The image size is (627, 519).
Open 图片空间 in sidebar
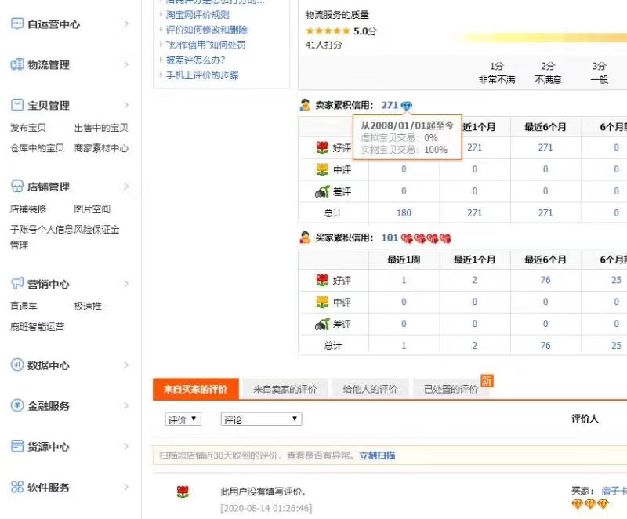point(92,209)
